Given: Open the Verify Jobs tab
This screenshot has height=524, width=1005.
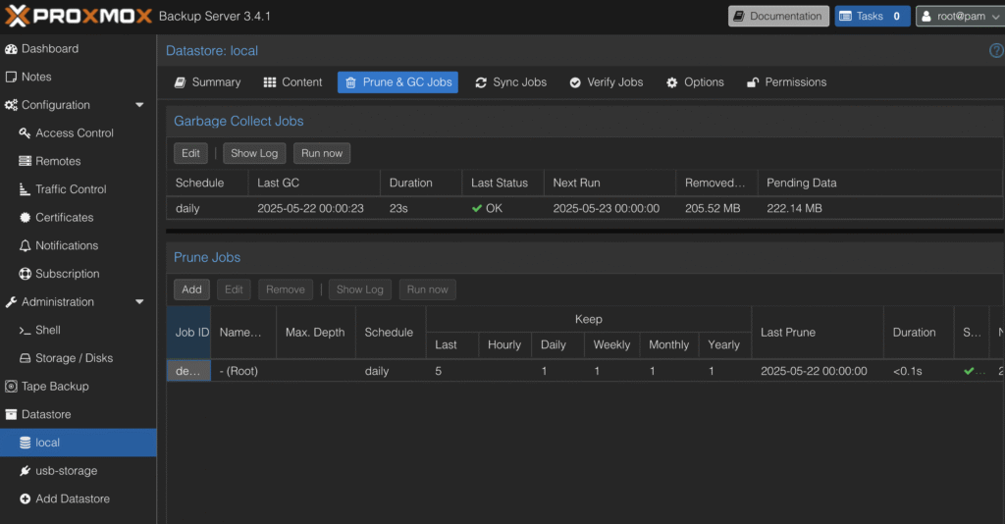Looking at the screenshot, I should (607, 82).
